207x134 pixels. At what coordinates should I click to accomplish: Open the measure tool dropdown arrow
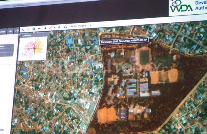(x=54, y=28)
